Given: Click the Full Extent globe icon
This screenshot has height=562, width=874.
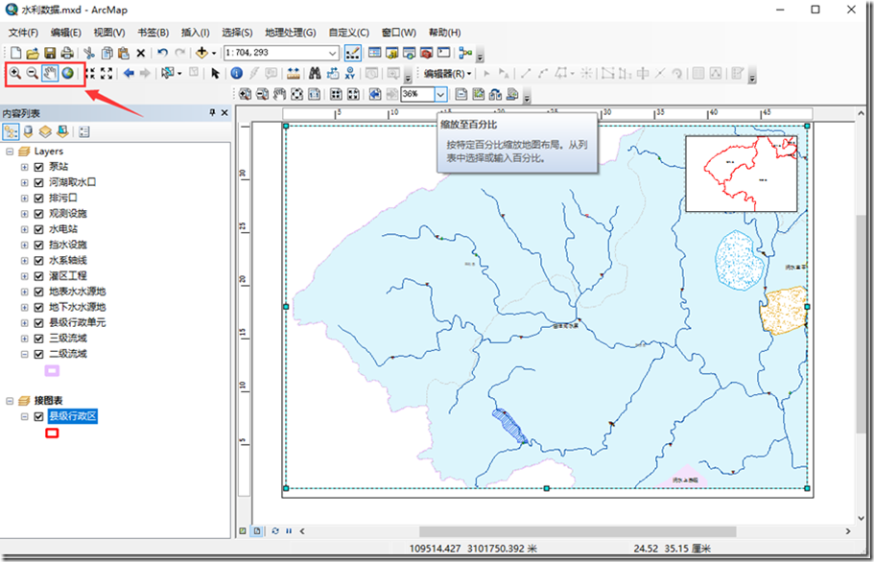Looking at the screenshot, I should point(67,73).
